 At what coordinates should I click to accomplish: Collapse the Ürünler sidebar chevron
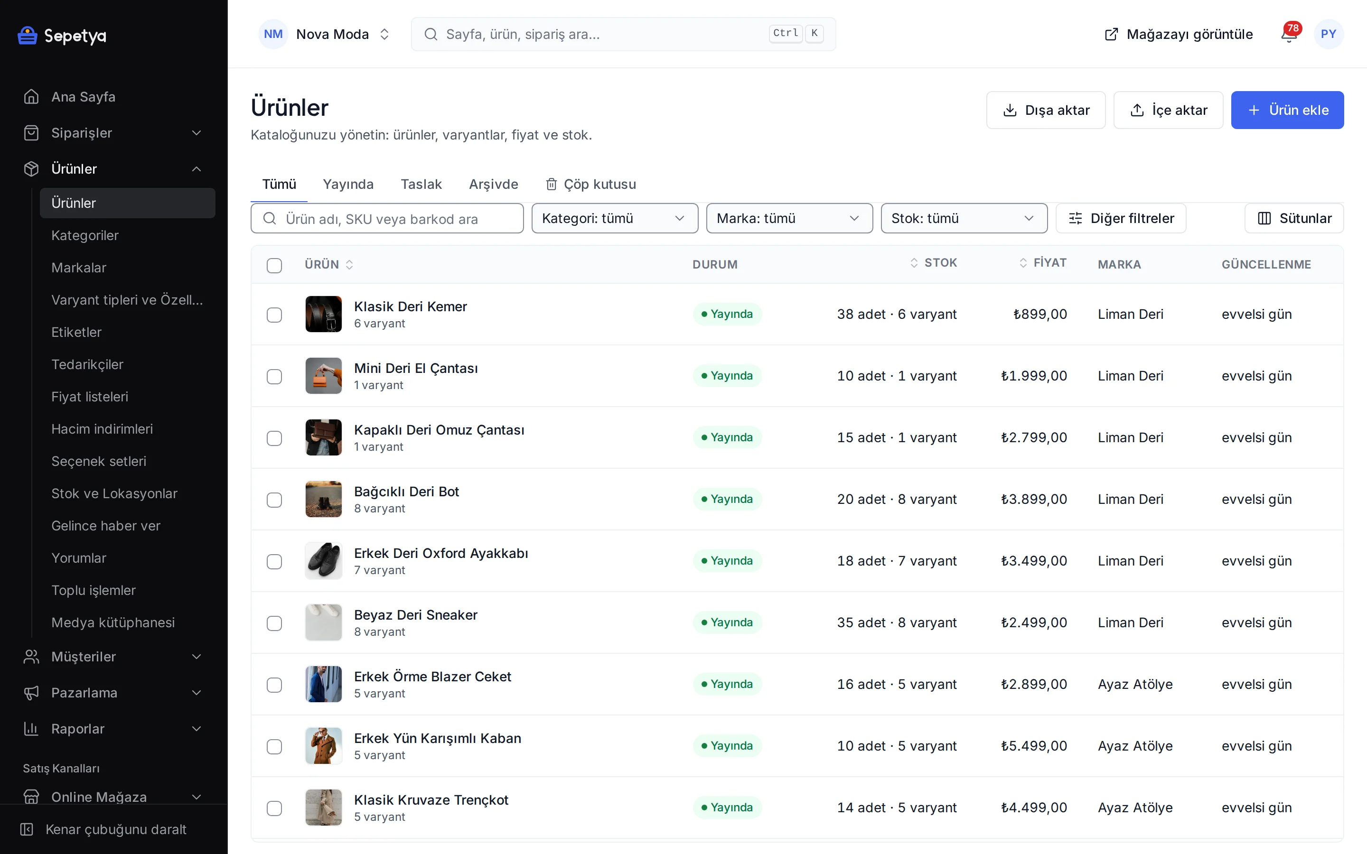(x=197, y=169)
